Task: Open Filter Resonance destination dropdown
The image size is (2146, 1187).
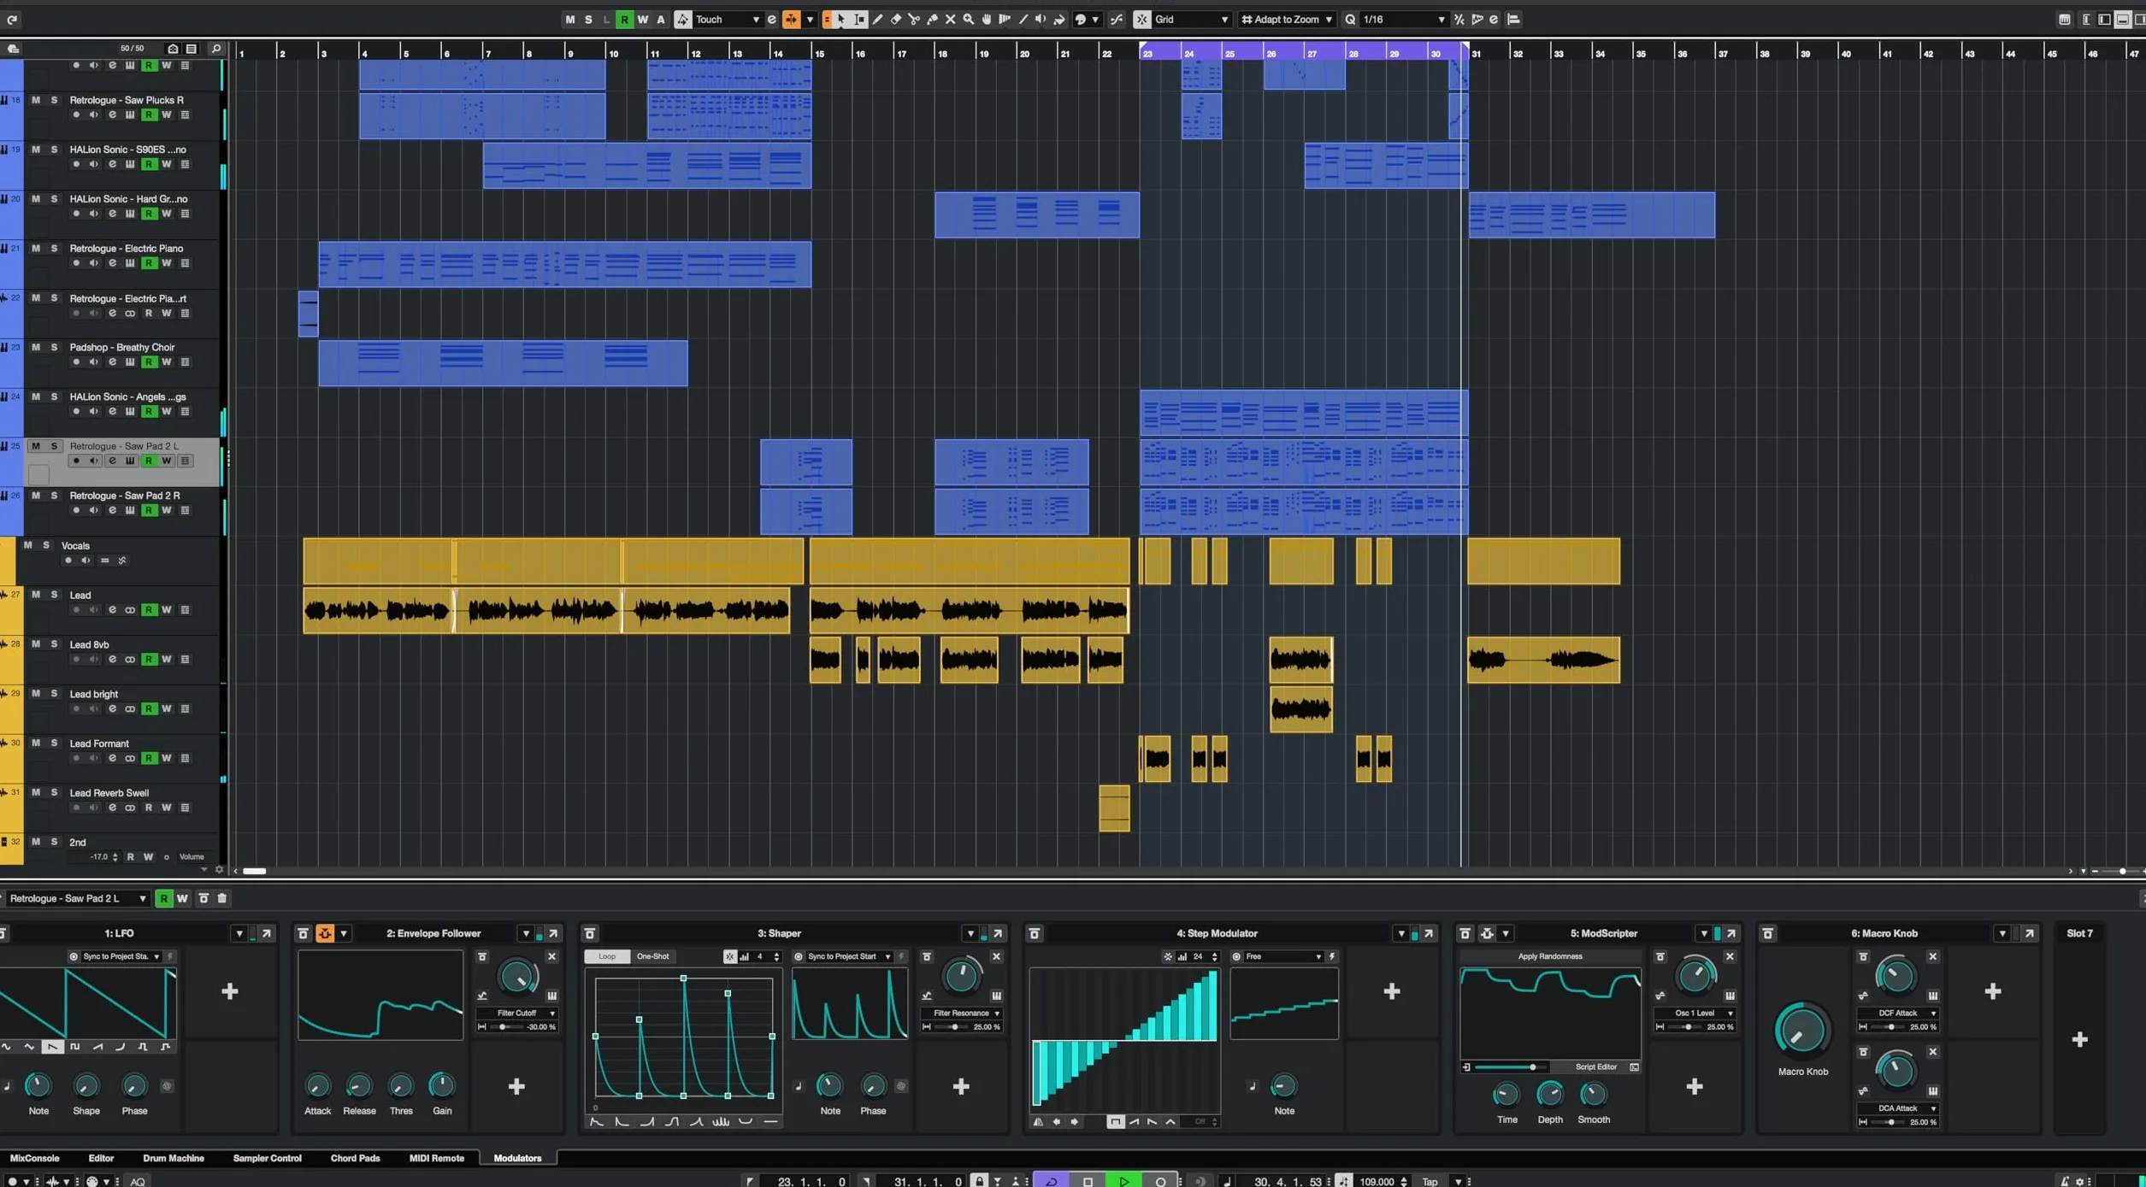Action: tap(962, 1013)
